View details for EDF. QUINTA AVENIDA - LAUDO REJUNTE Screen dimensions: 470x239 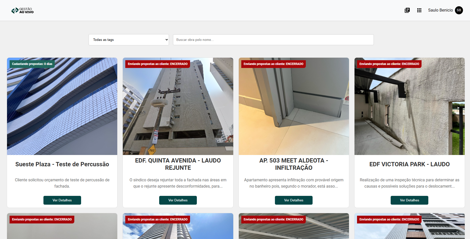tap(178, 200)
